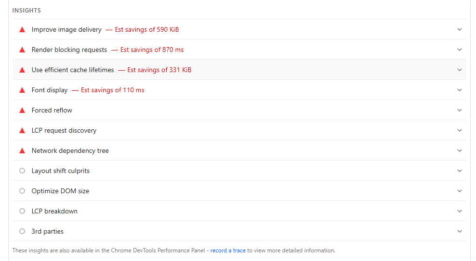
Task: Click the red triangle beside Render blocking requests
Action: tap(22, 50)
